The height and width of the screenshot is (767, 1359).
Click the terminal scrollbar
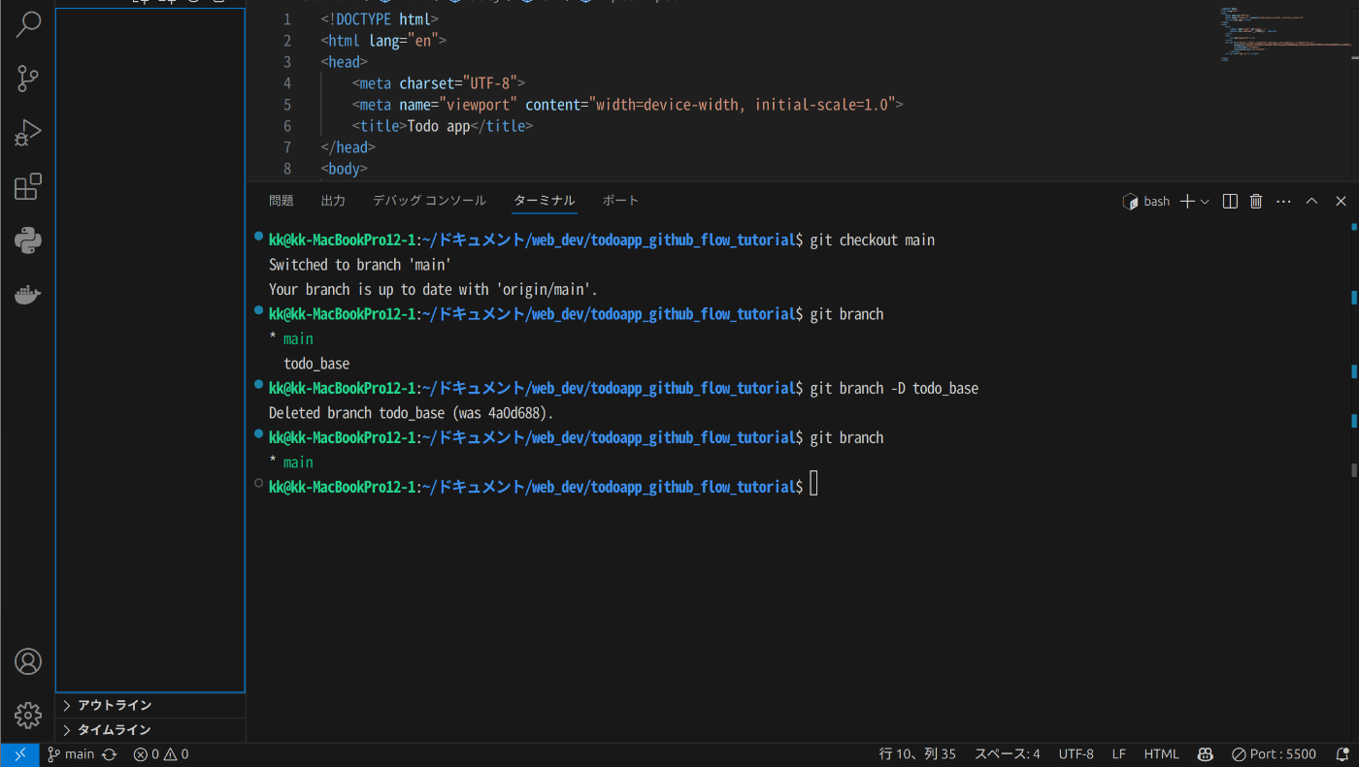(x=1353, y=471)
